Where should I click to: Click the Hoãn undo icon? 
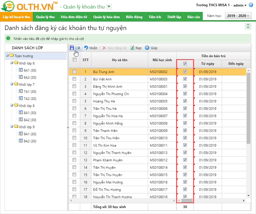(x=86, y=48)
